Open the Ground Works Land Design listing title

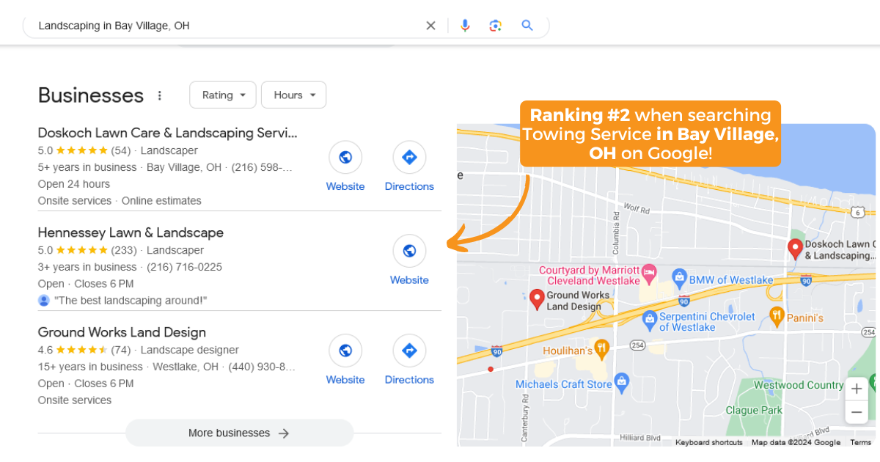click(x=122, y=332)
